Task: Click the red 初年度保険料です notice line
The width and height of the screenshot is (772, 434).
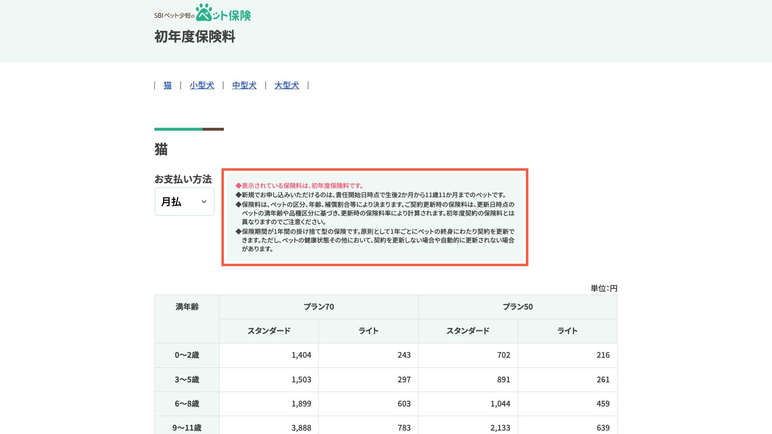Action: tap(300, 186)
